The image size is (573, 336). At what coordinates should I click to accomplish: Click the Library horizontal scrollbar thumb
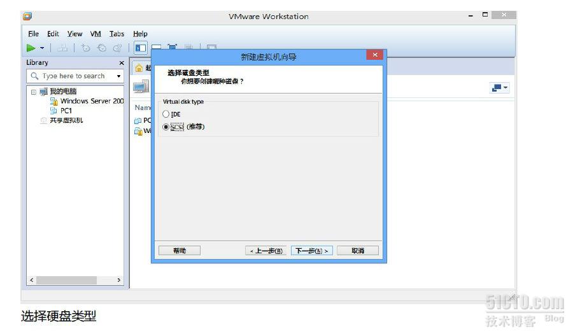pyautogui.click(x=66, y=280)
